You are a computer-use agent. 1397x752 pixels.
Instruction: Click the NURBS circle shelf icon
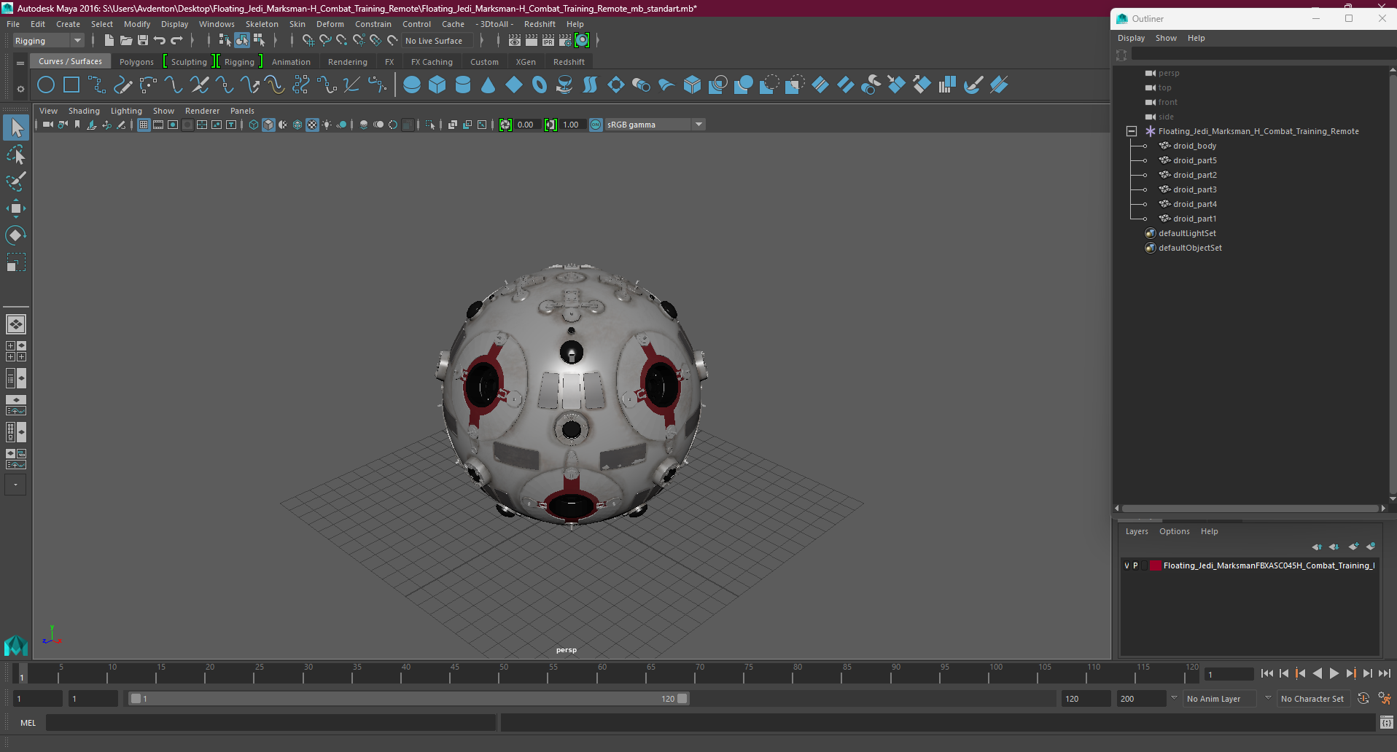(46, 85)
